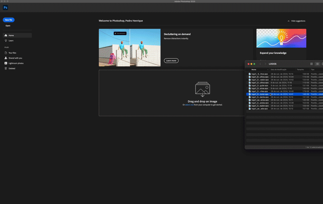Select the eps file modified at 15:14
323x204 pixels.
click(285, 74)
